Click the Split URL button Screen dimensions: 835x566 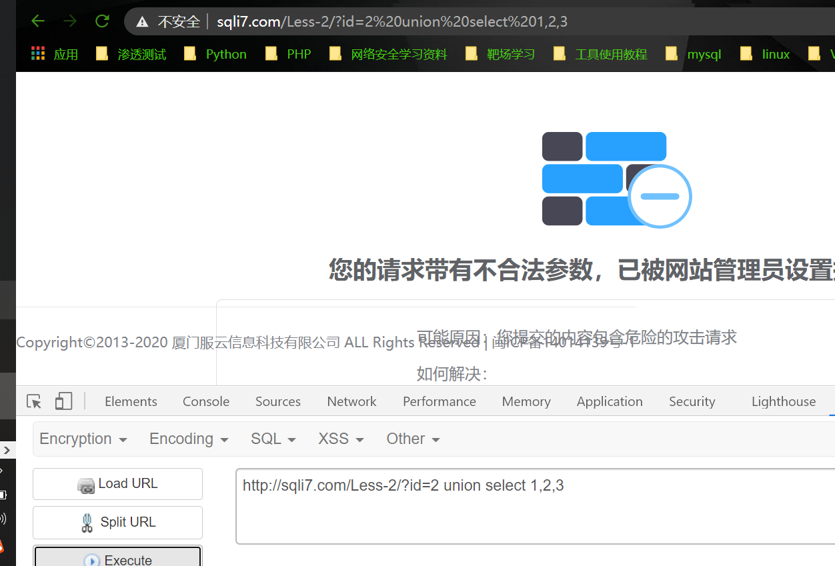(x=117, y=523)
